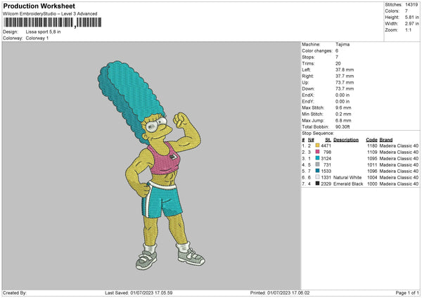
Task: Click the gray thread swatch for code 1011
Action: point(317,164)
